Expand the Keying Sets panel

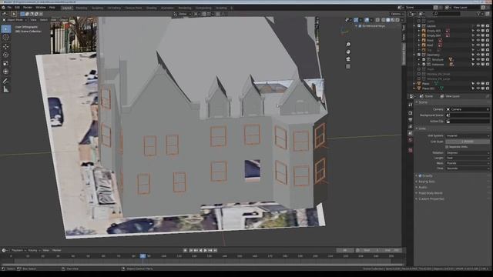427,182
